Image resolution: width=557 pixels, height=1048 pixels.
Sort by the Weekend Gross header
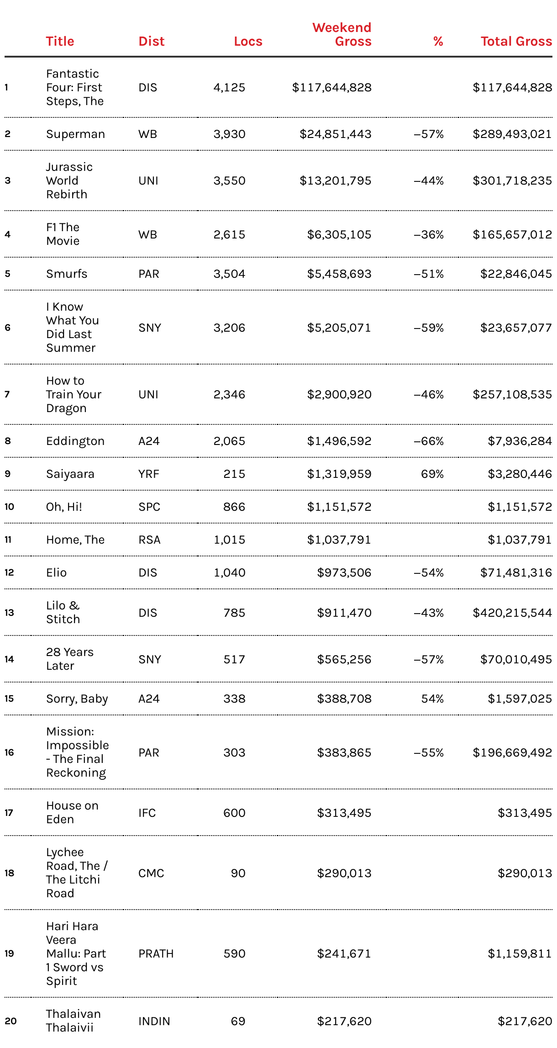342,35
